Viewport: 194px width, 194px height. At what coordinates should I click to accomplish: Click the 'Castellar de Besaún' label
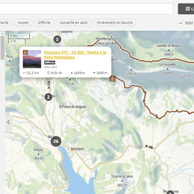(x=169, y=46)
